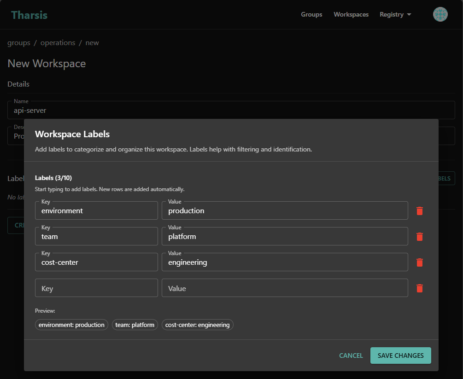Cancel the Workspace Labels dialog
The width and height of the screenshot is (463, 379).
(351, 355)
